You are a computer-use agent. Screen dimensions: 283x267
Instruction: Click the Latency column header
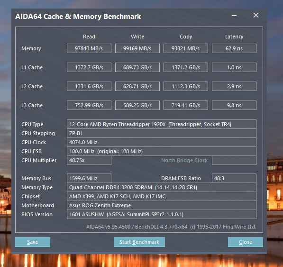[234, 37]
